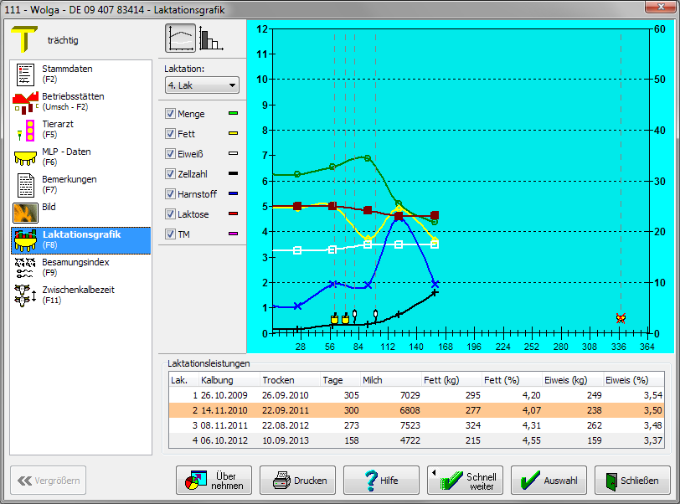
Task: Click the blue Harnstoff color swatch
Action: [x=233, y=193]
